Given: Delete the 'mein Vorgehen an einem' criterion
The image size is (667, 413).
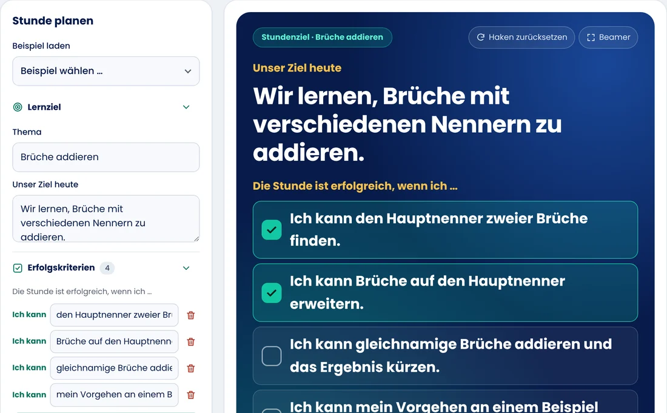Looking at the screenshot, I should click(191, 395).
